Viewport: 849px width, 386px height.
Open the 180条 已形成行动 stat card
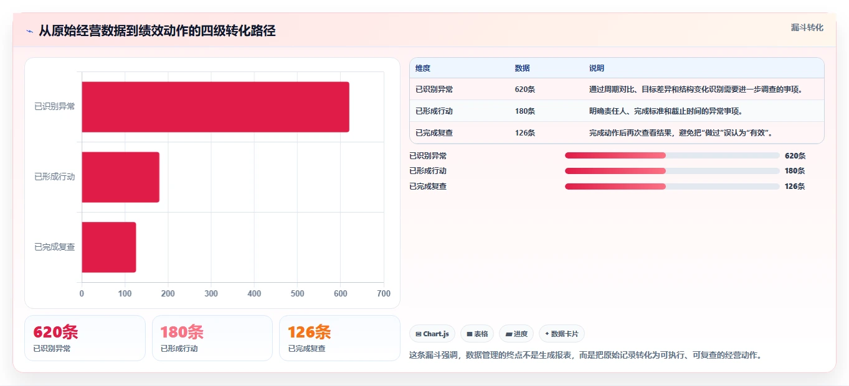(212, 338)
